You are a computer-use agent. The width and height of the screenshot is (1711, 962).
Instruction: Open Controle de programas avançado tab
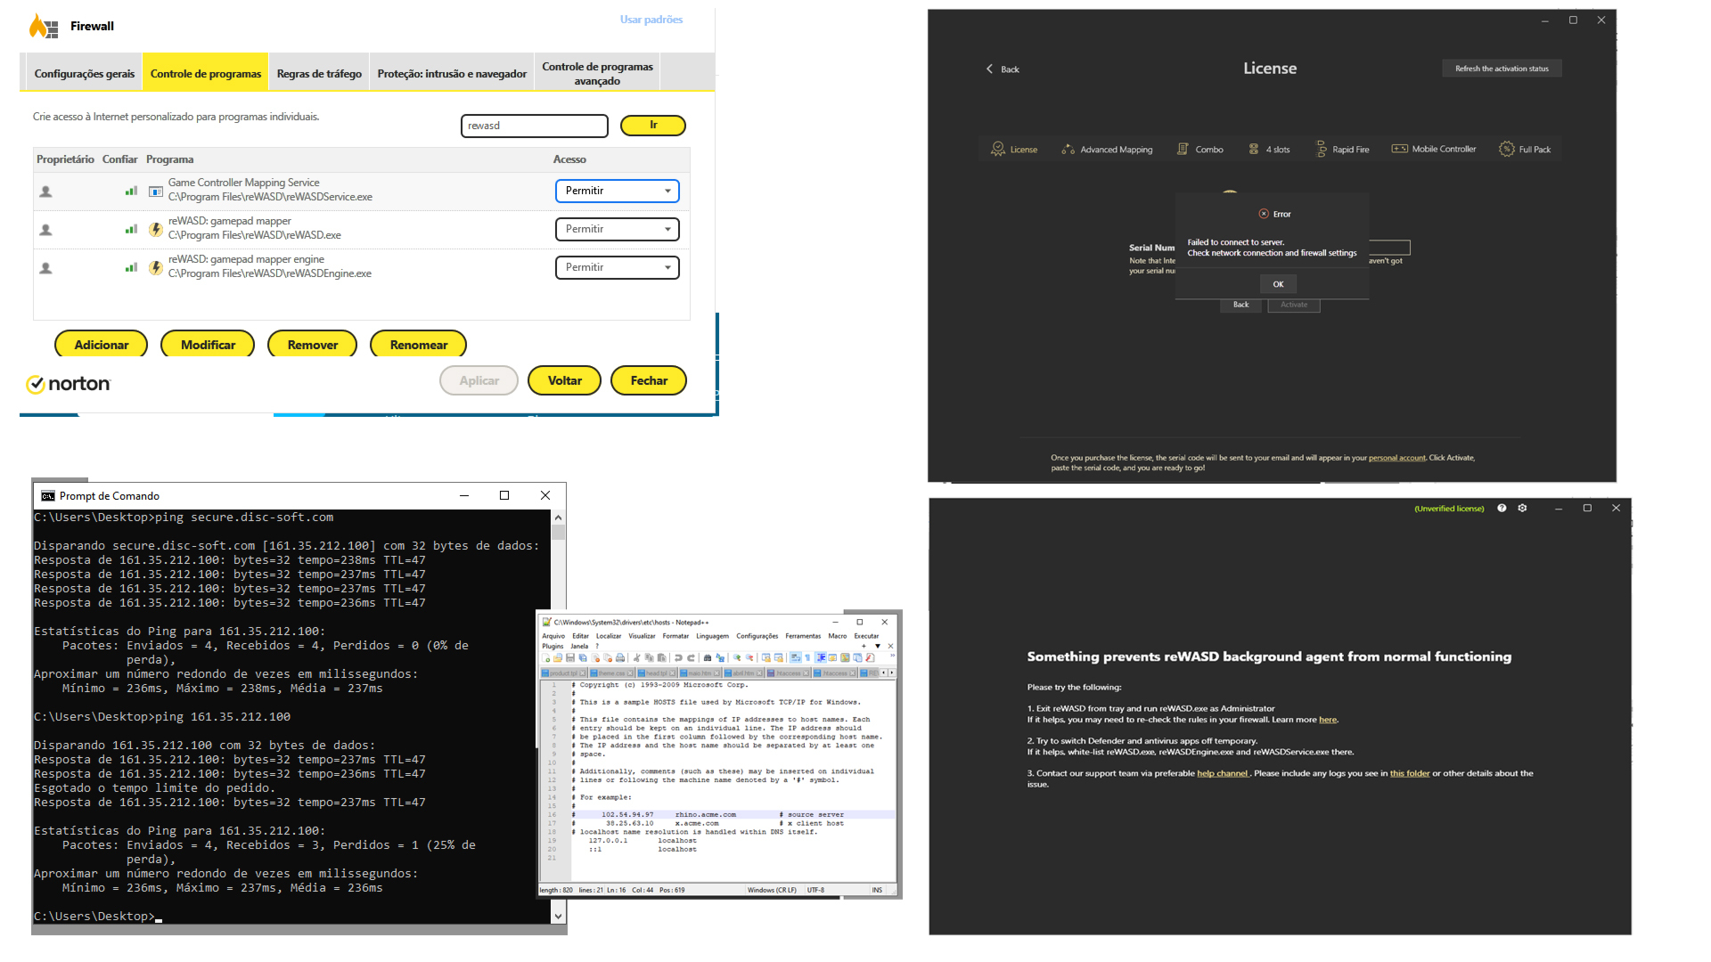(x=597, y=73)
